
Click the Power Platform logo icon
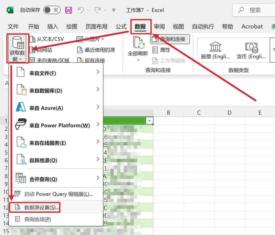[x=21, y=124]
